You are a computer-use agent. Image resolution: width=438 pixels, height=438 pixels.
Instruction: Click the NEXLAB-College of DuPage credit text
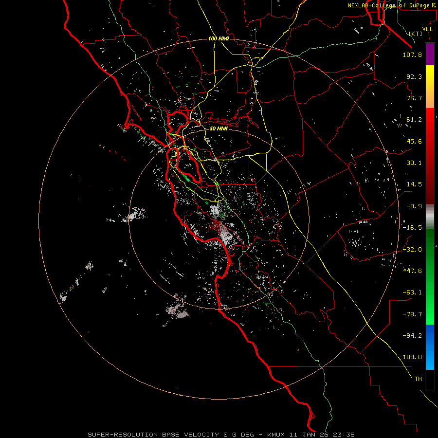(x=391, y=5)
